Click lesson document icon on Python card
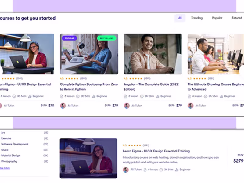This screenshot has width=244, height=183. (x=62, y=96)
